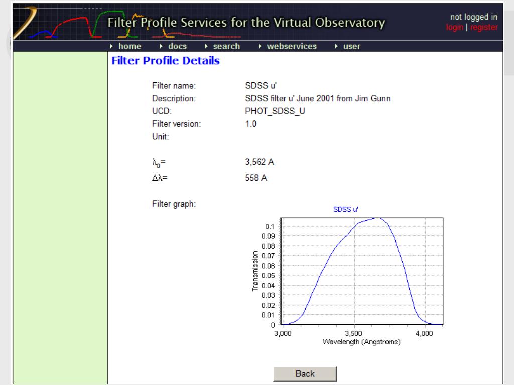Click the arrow icon beside home
This screenshot has width=514, height=385.
[111, 46]
